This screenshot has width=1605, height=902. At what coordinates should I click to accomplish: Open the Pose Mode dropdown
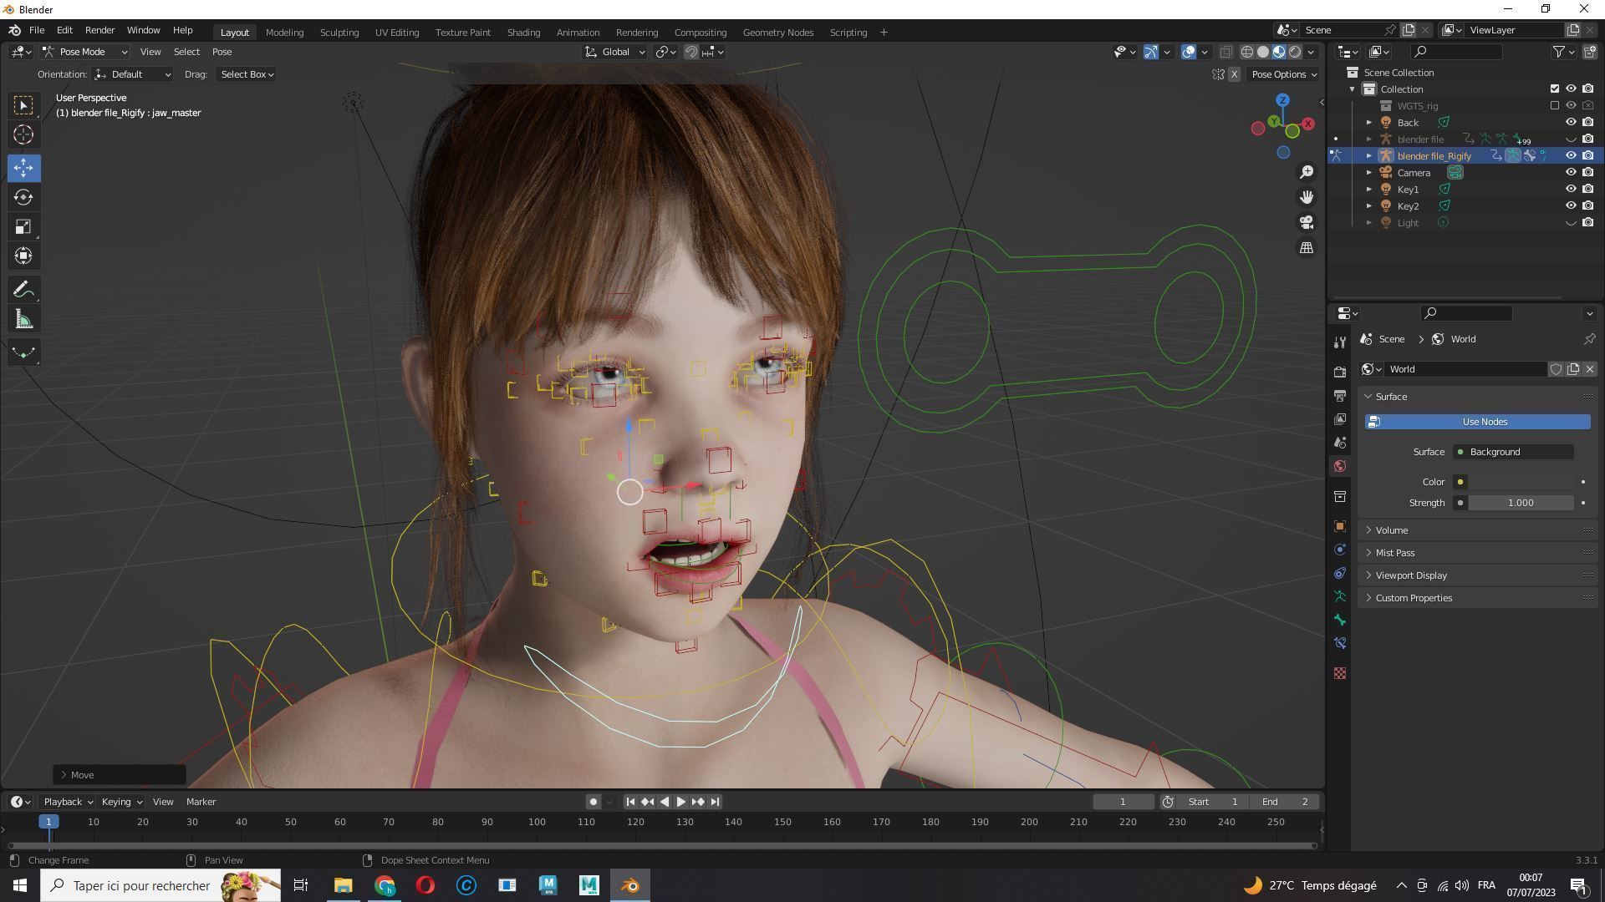[84, 52]
